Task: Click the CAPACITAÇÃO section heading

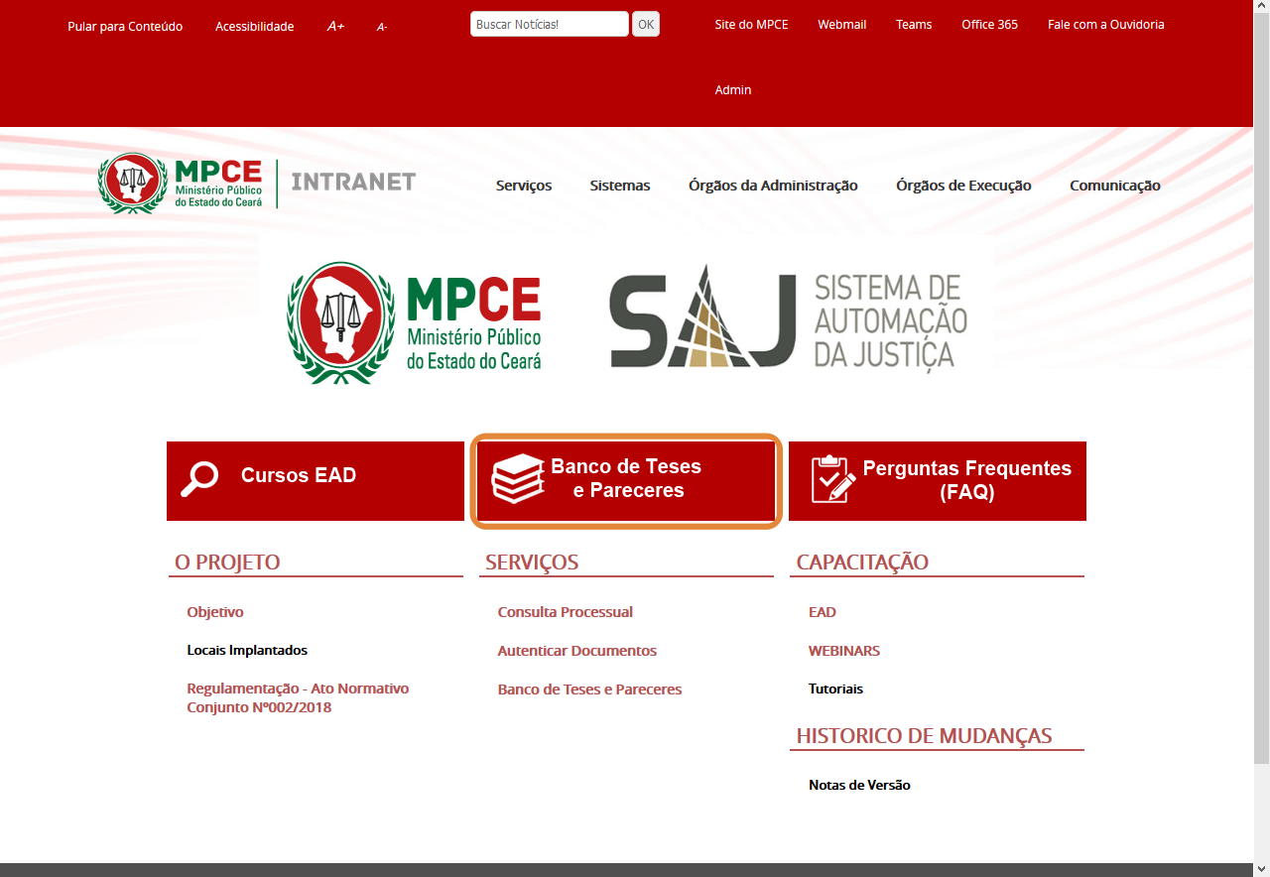Action: coord(862,563)
